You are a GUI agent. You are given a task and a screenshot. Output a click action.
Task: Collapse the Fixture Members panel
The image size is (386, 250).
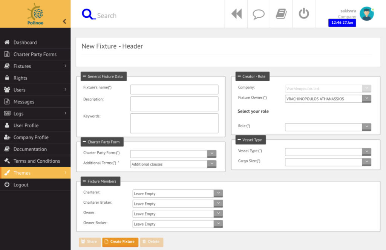(84, 181)
